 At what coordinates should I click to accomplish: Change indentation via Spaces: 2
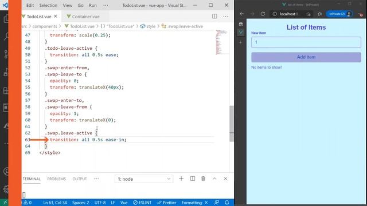[80, 203]
